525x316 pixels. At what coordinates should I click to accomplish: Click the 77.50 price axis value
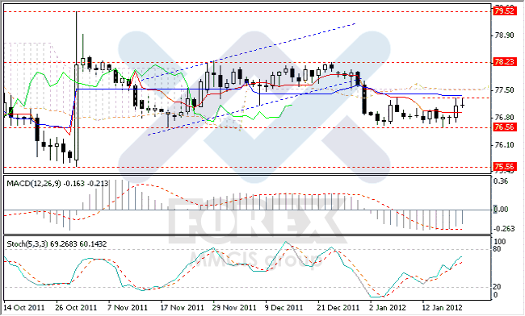[x=504, y=90]
